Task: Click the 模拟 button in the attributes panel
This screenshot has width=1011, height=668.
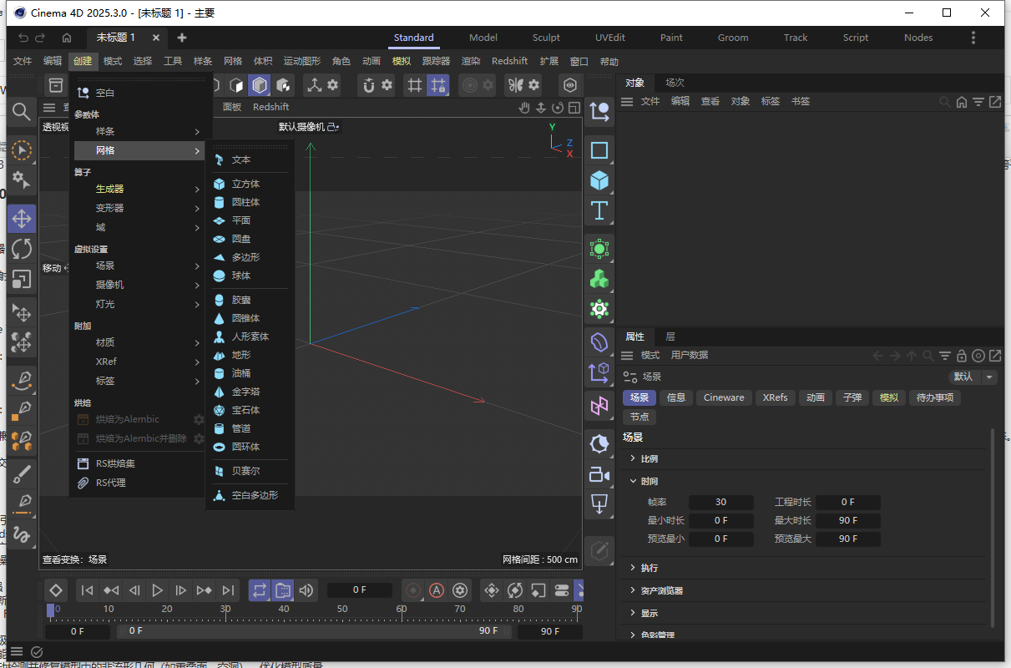Action: pos(888,397)
